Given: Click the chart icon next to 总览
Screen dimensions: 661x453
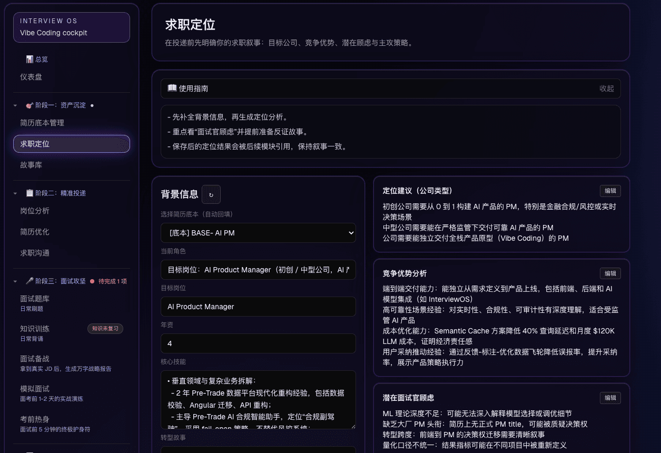Looking at the screenshot, I should [x=29, y=60].
